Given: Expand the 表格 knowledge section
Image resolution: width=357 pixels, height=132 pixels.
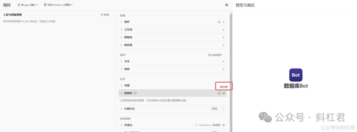Looking at the screenshot, I should point(121,69).
